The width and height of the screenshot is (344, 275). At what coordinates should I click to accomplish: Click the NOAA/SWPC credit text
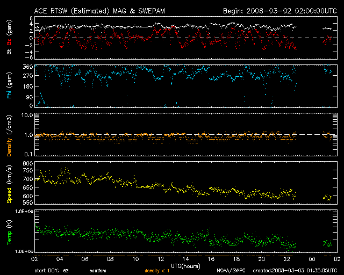[x=230, y=271]
